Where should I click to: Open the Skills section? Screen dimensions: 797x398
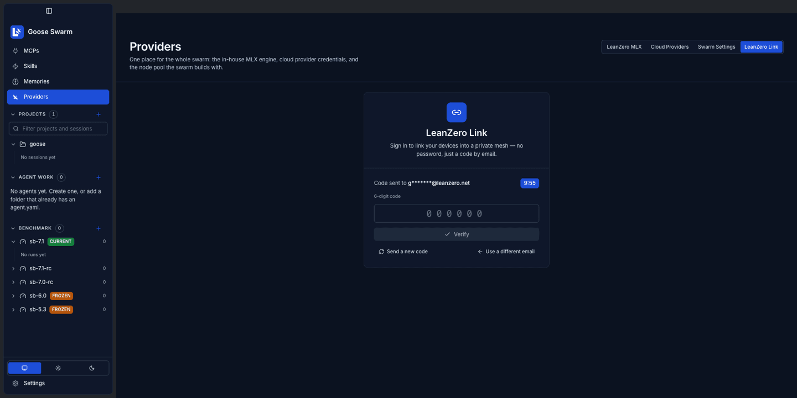pyautogui.click(x=58, y=66)
